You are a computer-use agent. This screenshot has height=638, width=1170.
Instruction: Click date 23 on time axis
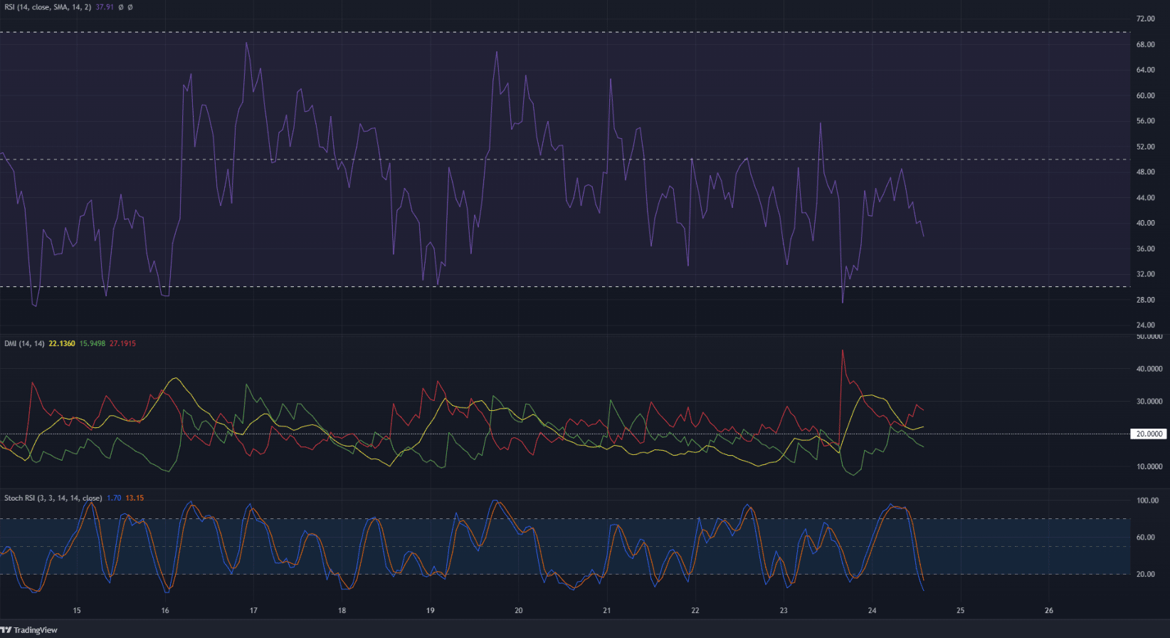(x=784, y=610)
